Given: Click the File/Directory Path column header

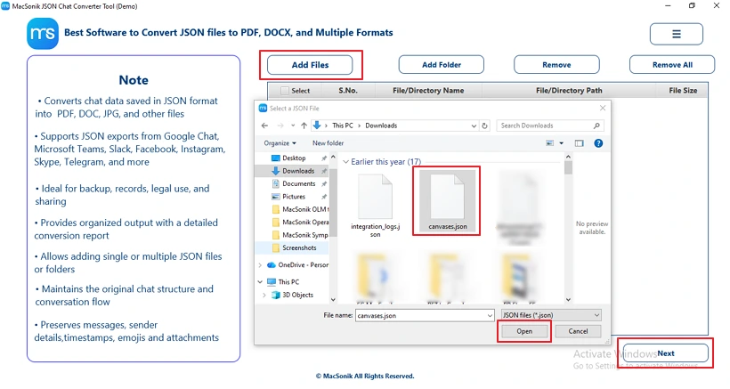Looking at the screenshot, I should pyautogui.click(x=569, y=91).
